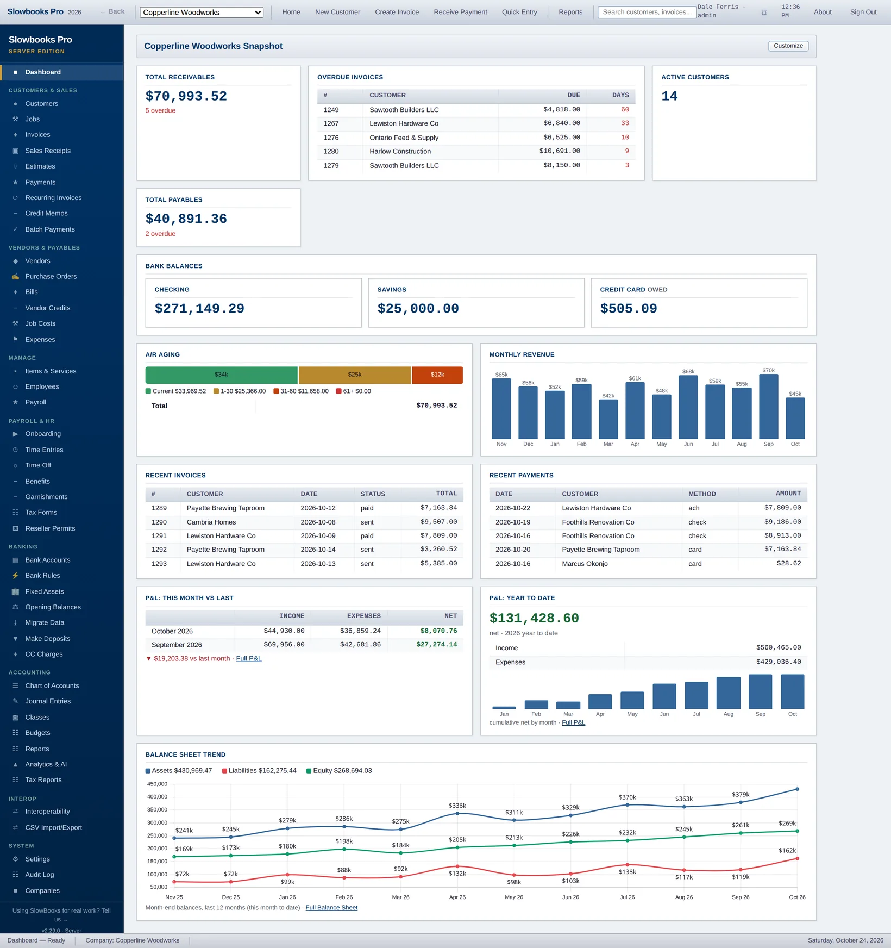Click the Expenses flag icon

coord(15,339)
